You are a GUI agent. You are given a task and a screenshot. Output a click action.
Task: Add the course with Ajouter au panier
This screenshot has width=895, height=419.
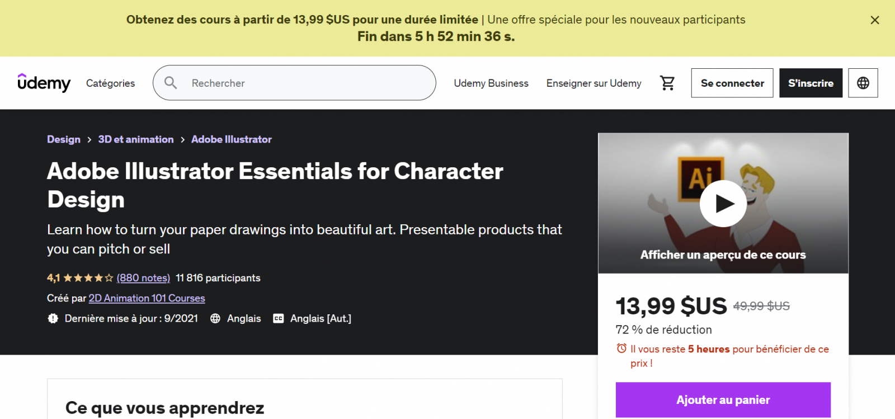(723, 399)
